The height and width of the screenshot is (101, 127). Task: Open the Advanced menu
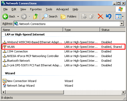click(62, 9)
